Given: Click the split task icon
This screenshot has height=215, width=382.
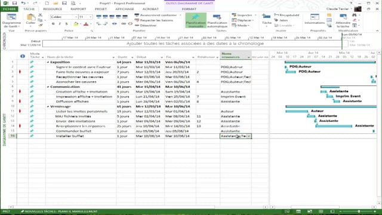Looking at the screenshot, I should (x=114, y=24).
